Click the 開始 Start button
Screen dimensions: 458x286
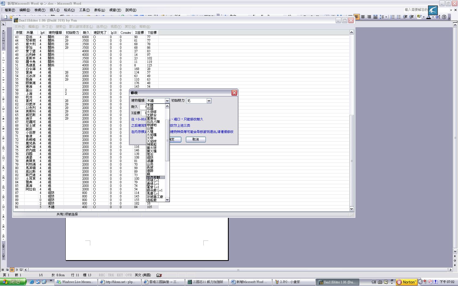tap(13, 282)
